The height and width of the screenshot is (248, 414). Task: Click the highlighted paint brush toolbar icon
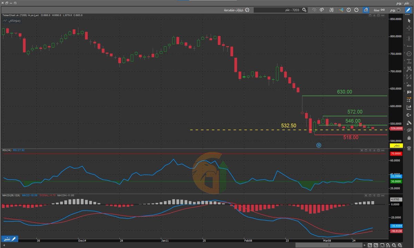click(x=366, y=10)
